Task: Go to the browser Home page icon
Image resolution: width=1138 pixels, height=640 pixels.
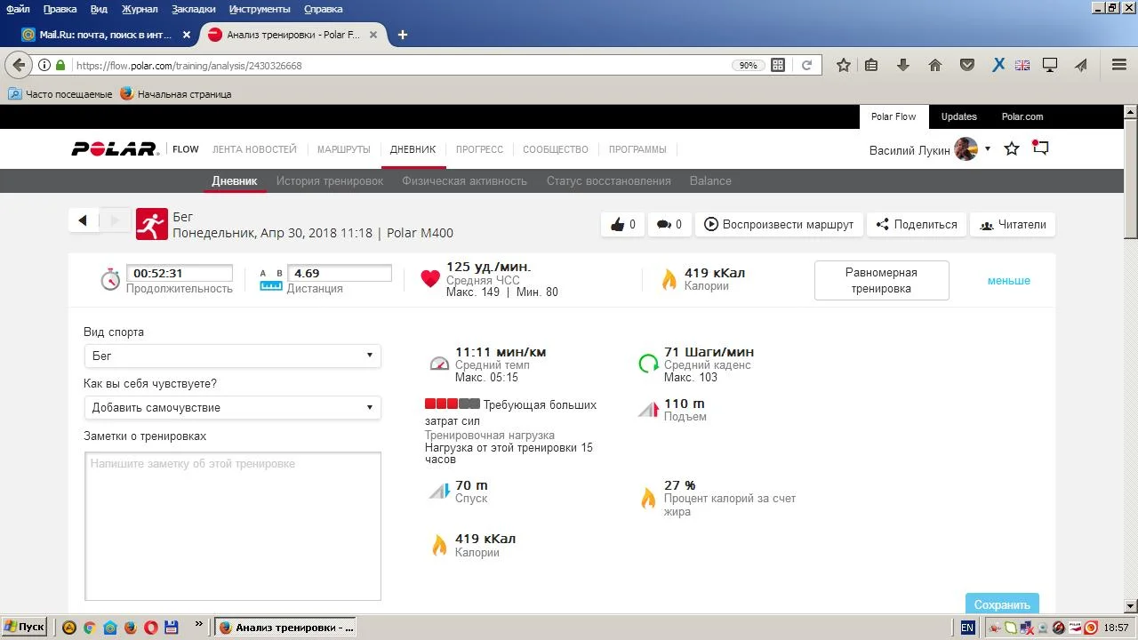Action: (x=935, y=65)
